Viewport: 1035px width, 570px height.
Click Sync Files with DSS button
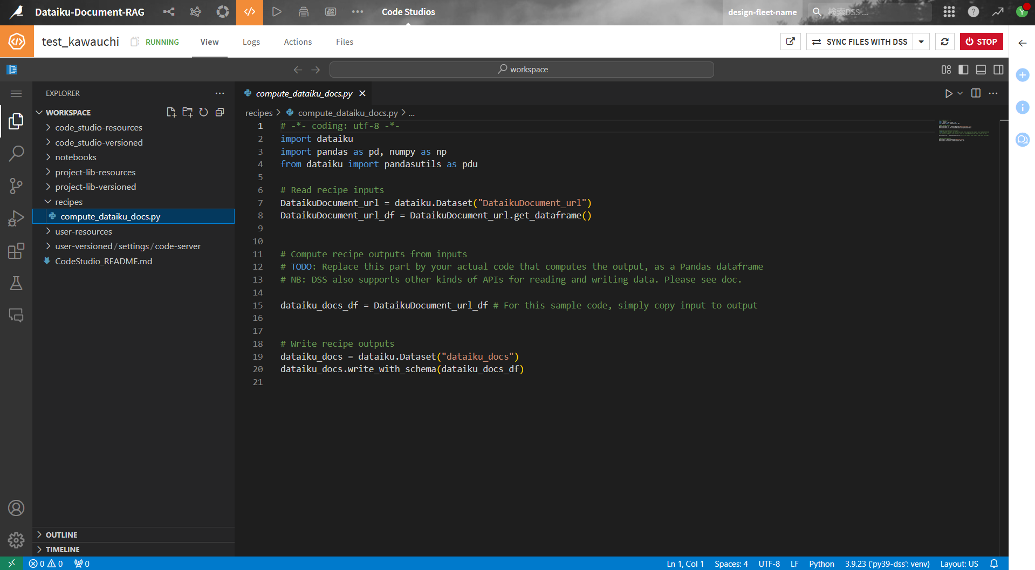(x=860, y=42)
